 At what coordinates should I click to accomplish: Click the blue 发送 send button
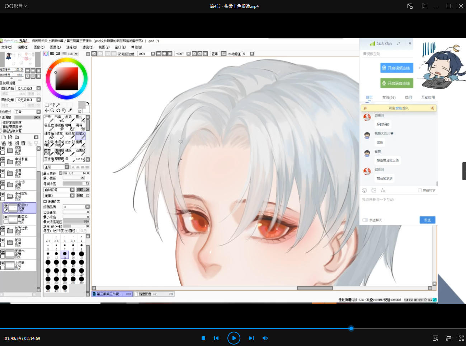point(427,220)
